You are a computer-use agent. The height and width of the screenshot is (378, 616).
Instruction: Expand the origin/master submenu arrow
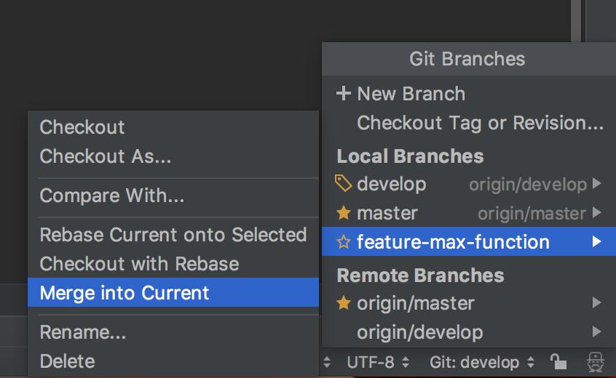597,302
